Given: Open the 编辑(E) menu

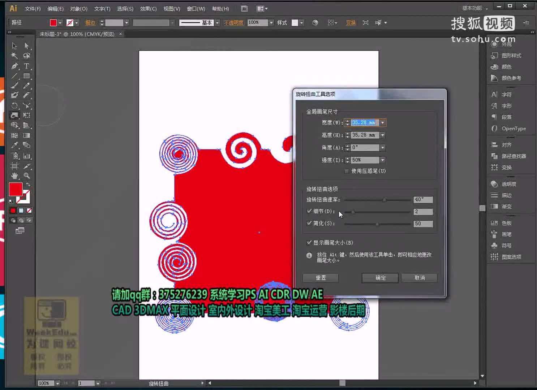Looking at the screenshot, I should pyautogui.click(x=55, y=9).
